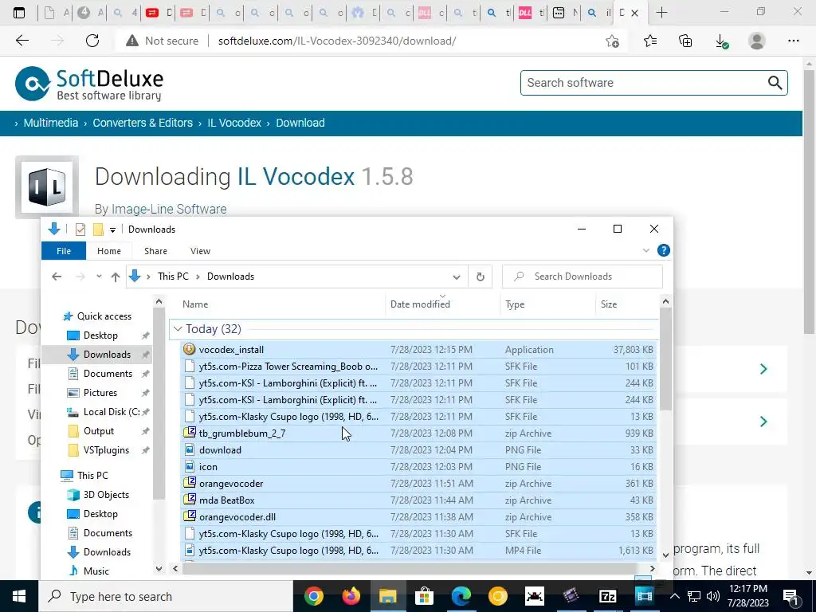Show hidden system tray icons
Screen dimensions: 816x612
[674, 596]
